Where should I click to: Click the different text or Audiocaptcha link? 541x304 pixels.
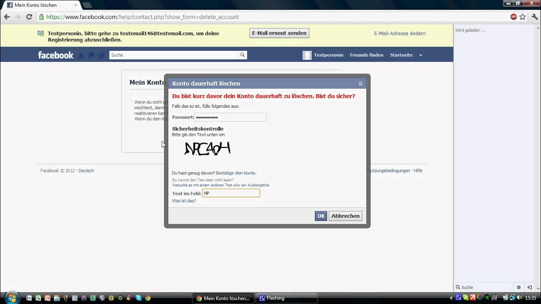point(221,185)
